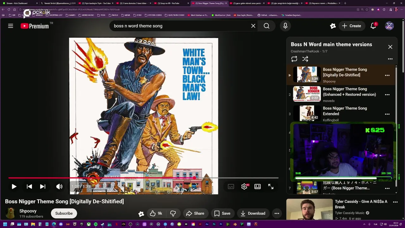
Task: Open the GitHub bookmark
Action: [x=268, y=15]
